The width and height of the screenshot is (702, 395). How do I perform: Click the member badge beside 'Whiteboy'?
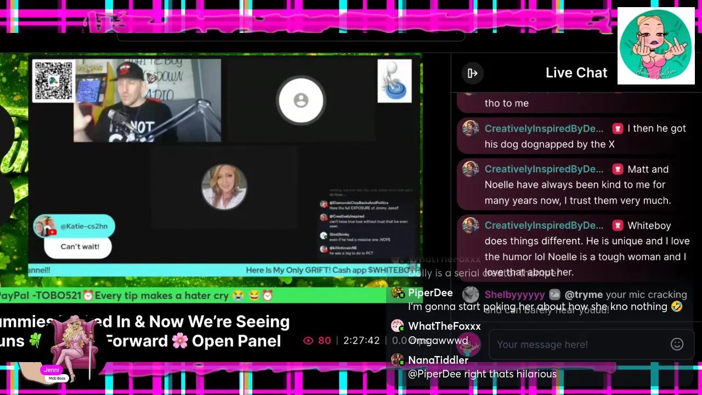pyautogui.click(x=618, y=225)
